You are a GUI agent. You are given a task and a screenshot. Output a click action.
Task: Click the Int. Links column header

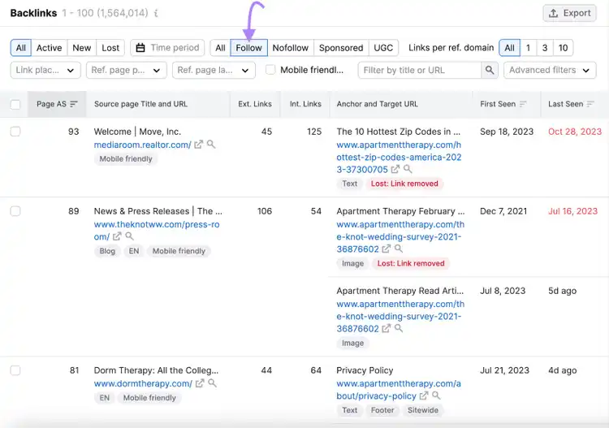(305, 104)
